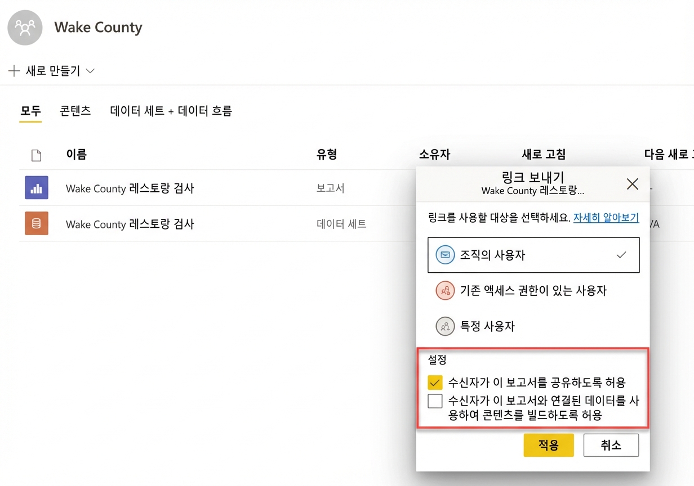
Task: Uncheck 수신자가 이 보고서를 공유하도록 허용
Action: (435, 382)
